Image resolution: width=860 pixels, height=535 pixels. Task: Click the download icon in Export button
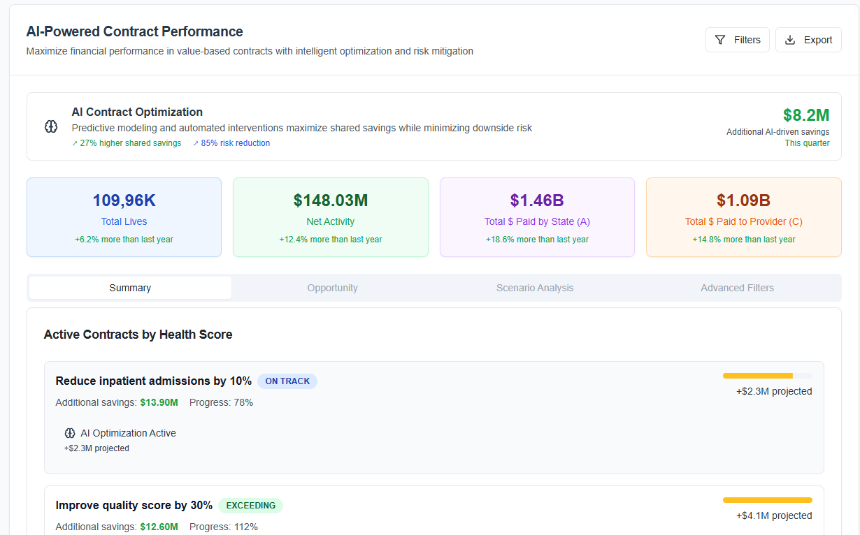click(790, 40)
